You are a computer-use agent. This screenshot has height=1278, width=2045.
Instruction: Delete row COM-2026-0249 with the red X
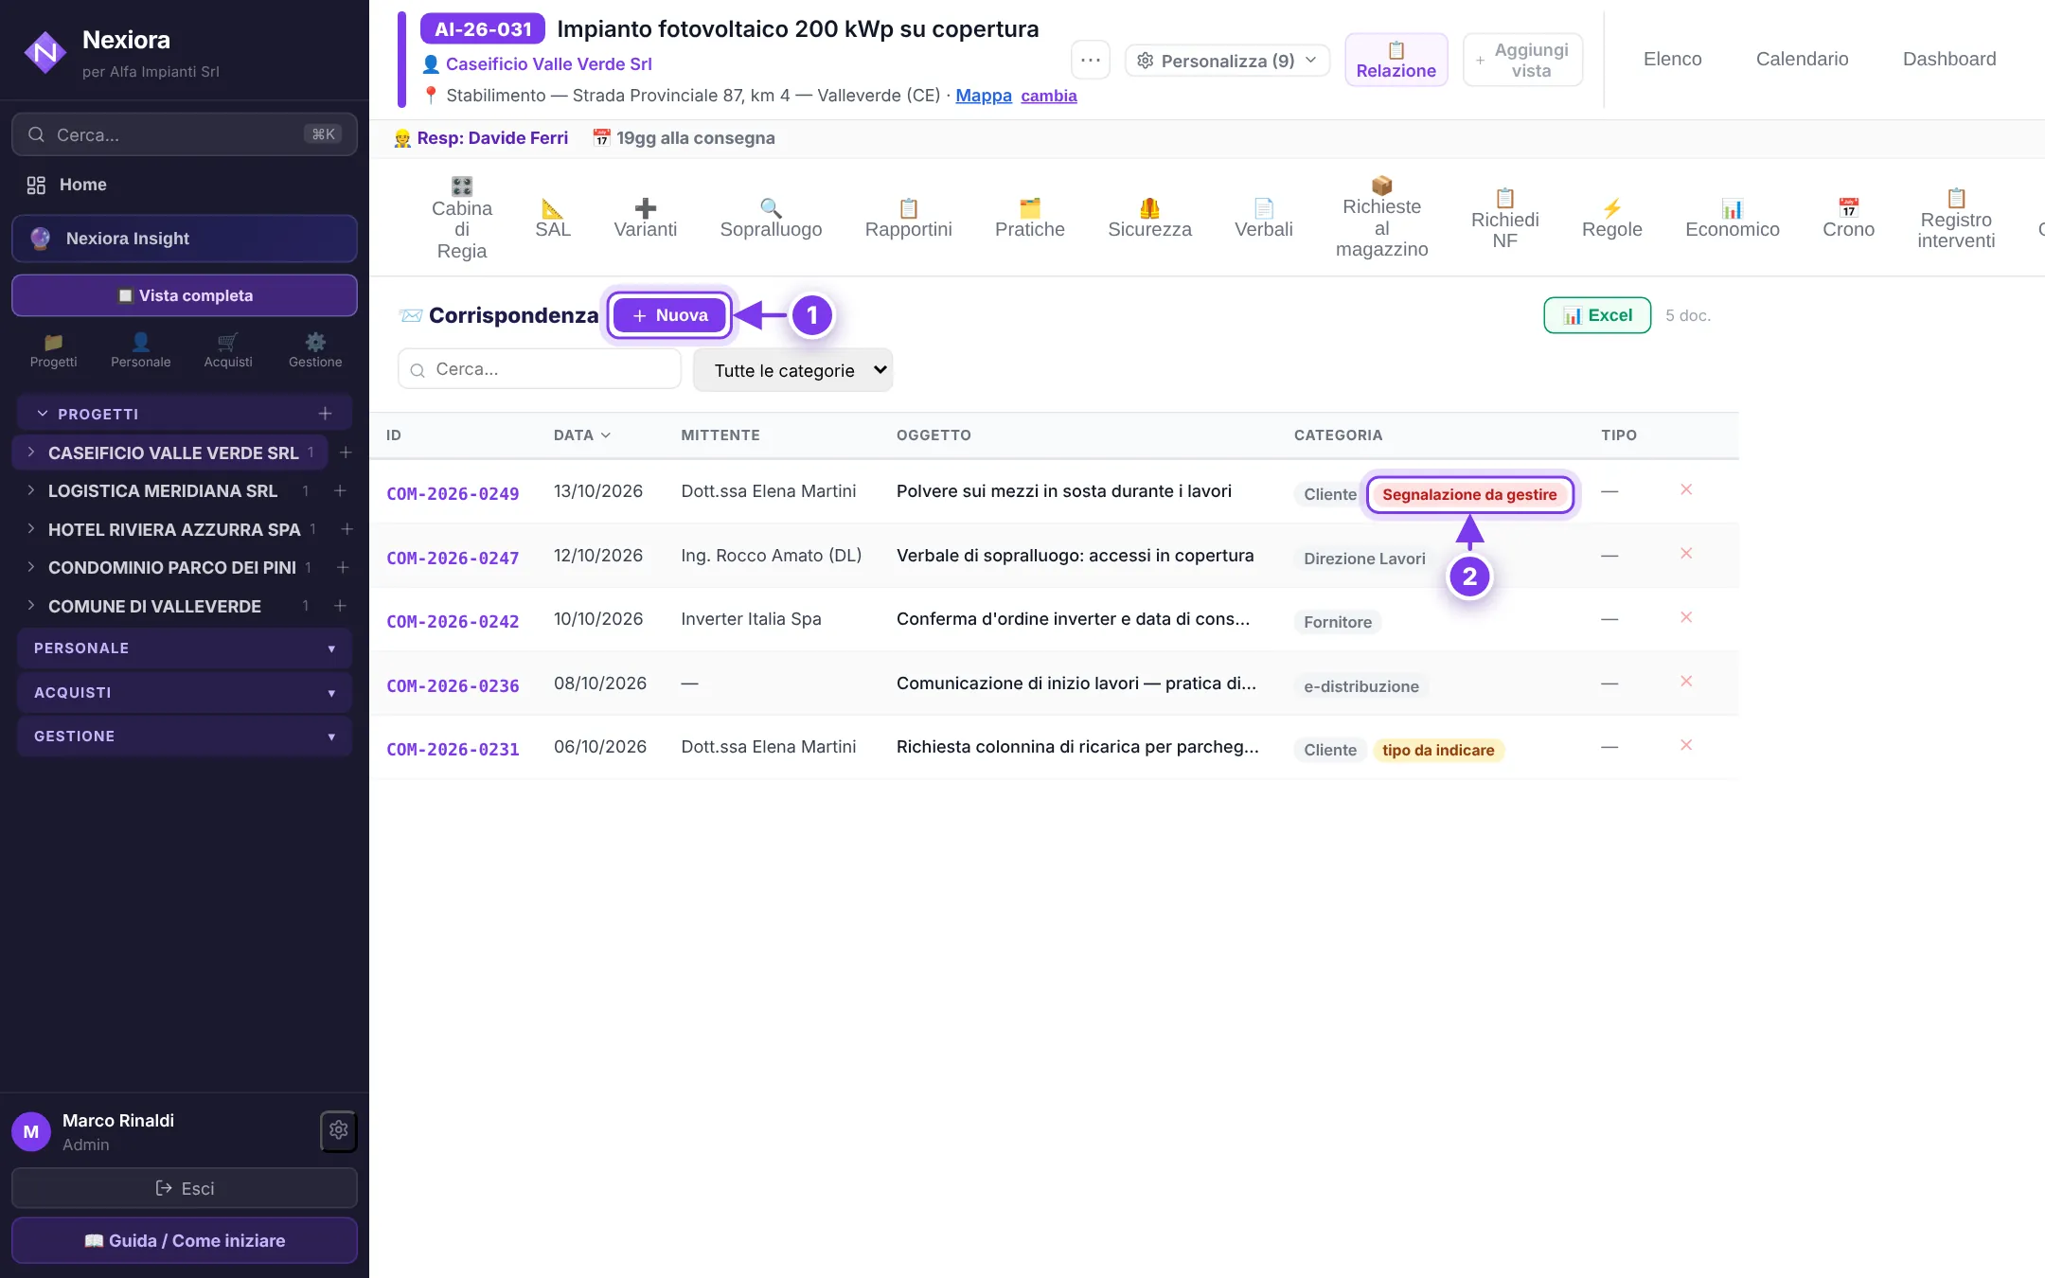(1685, 489)
